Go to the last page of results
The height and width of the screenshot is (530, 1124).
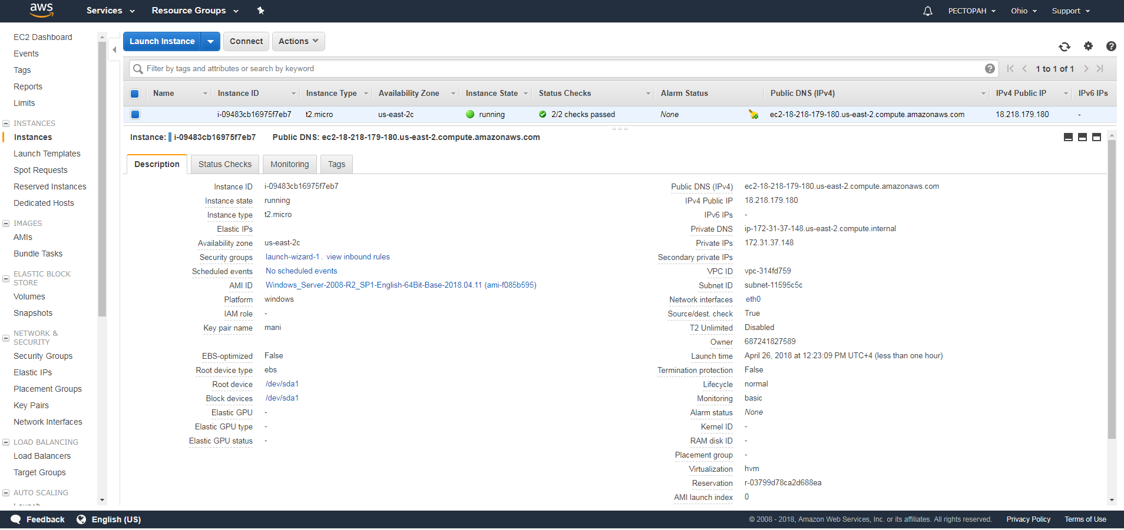[1100, 69]
